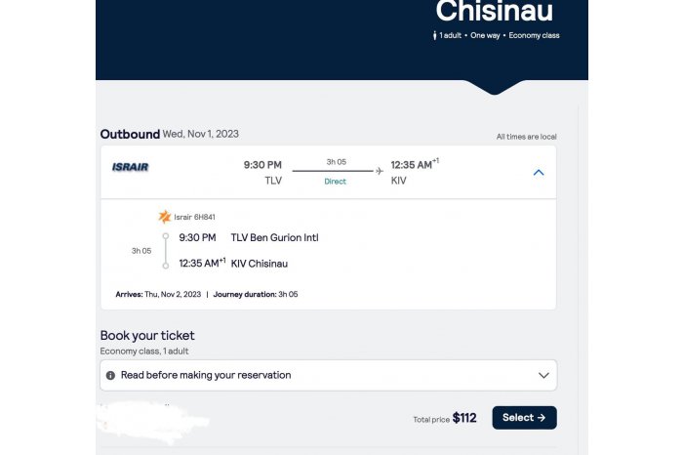Screen dimensions: 683x455
Task: Click the Direct flight label
Action: click(336, 182)
